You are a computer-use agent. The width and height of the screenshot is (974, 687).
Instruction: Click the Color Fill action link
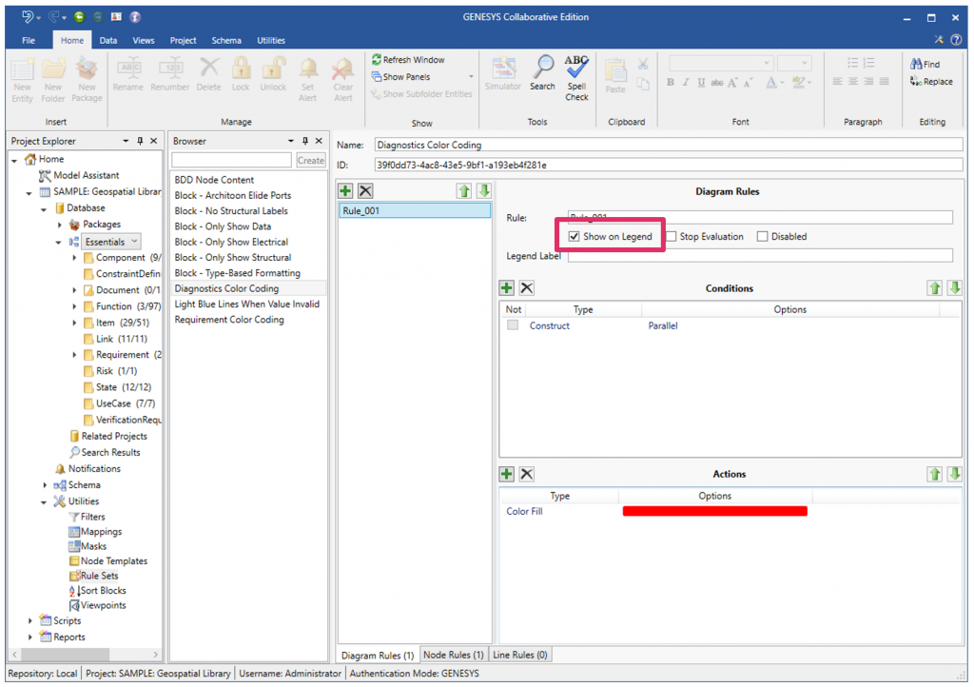point(524,511)
